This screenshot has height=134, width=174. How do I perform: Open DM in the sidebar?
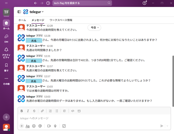tap(6, 39)
